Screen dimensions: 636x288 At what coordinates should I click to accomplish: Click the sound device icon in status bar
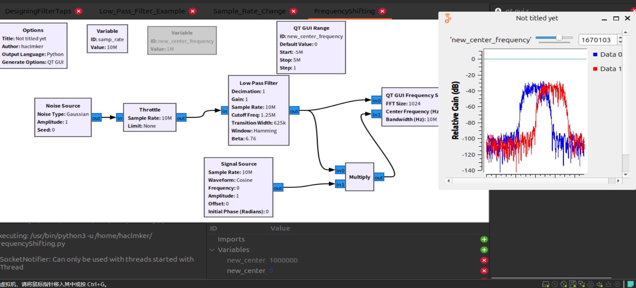coord(600,284)
